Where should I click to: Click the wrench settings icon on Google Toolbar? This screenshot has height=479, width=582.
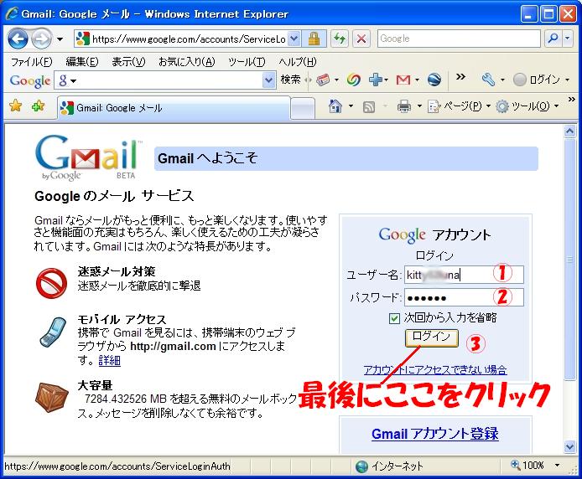tap(489, 80)
